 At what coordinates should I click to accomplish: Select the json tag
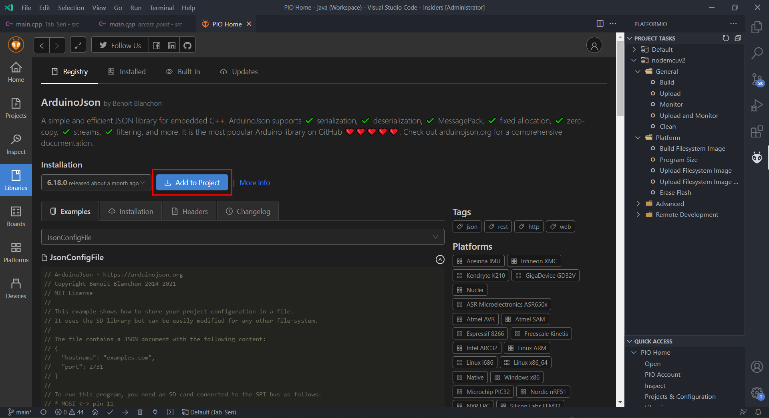coord(467,226)
